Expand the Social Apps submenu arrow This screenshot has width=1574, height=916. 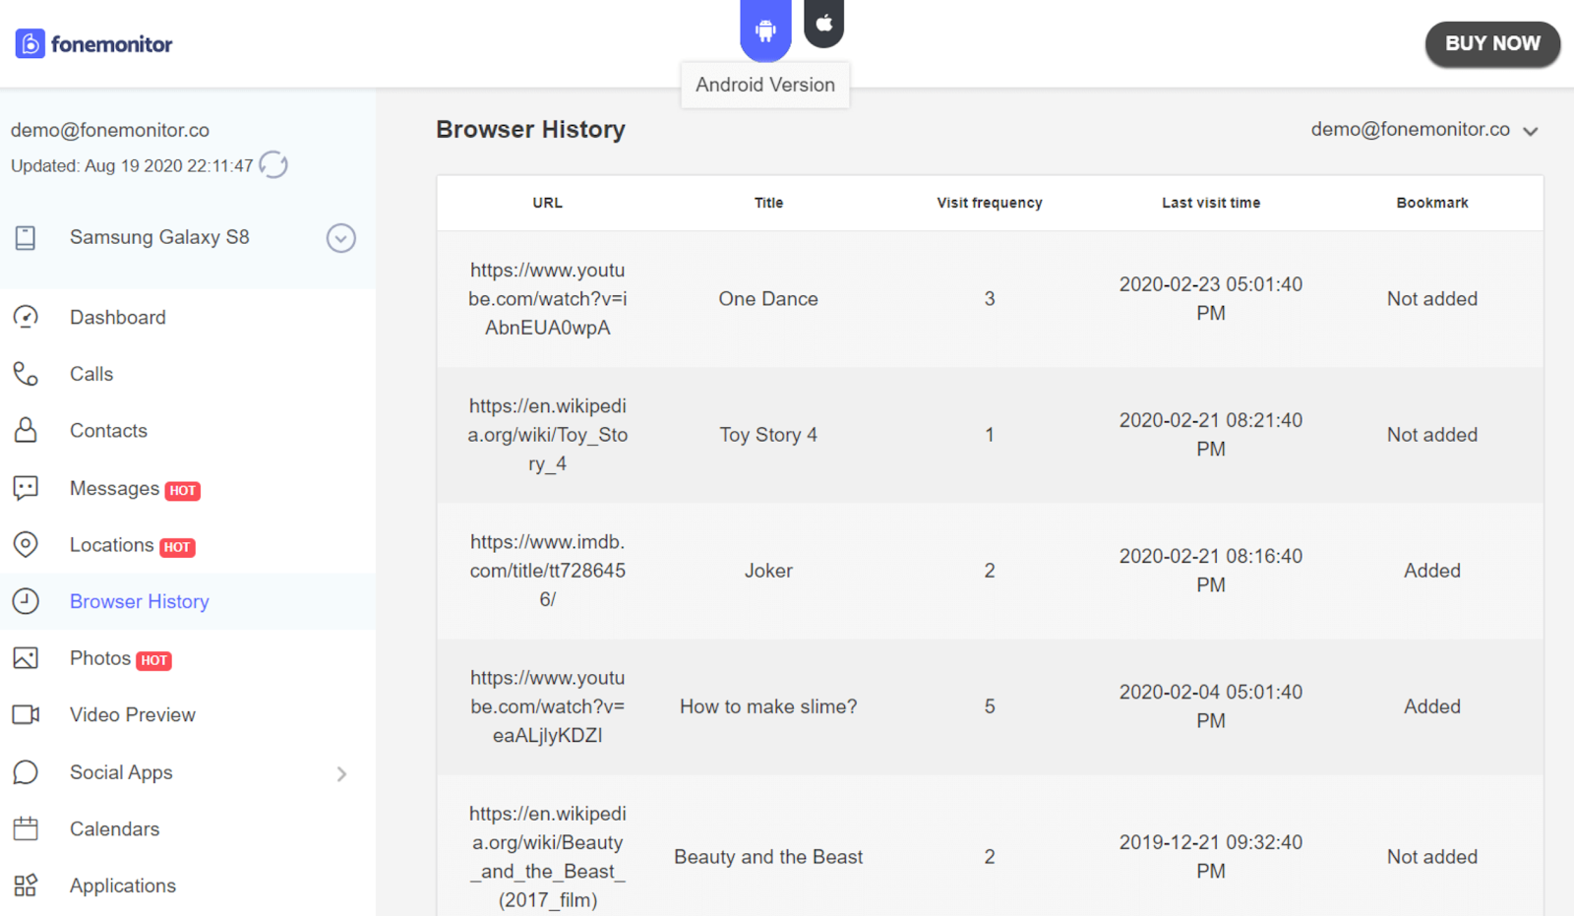341,773
